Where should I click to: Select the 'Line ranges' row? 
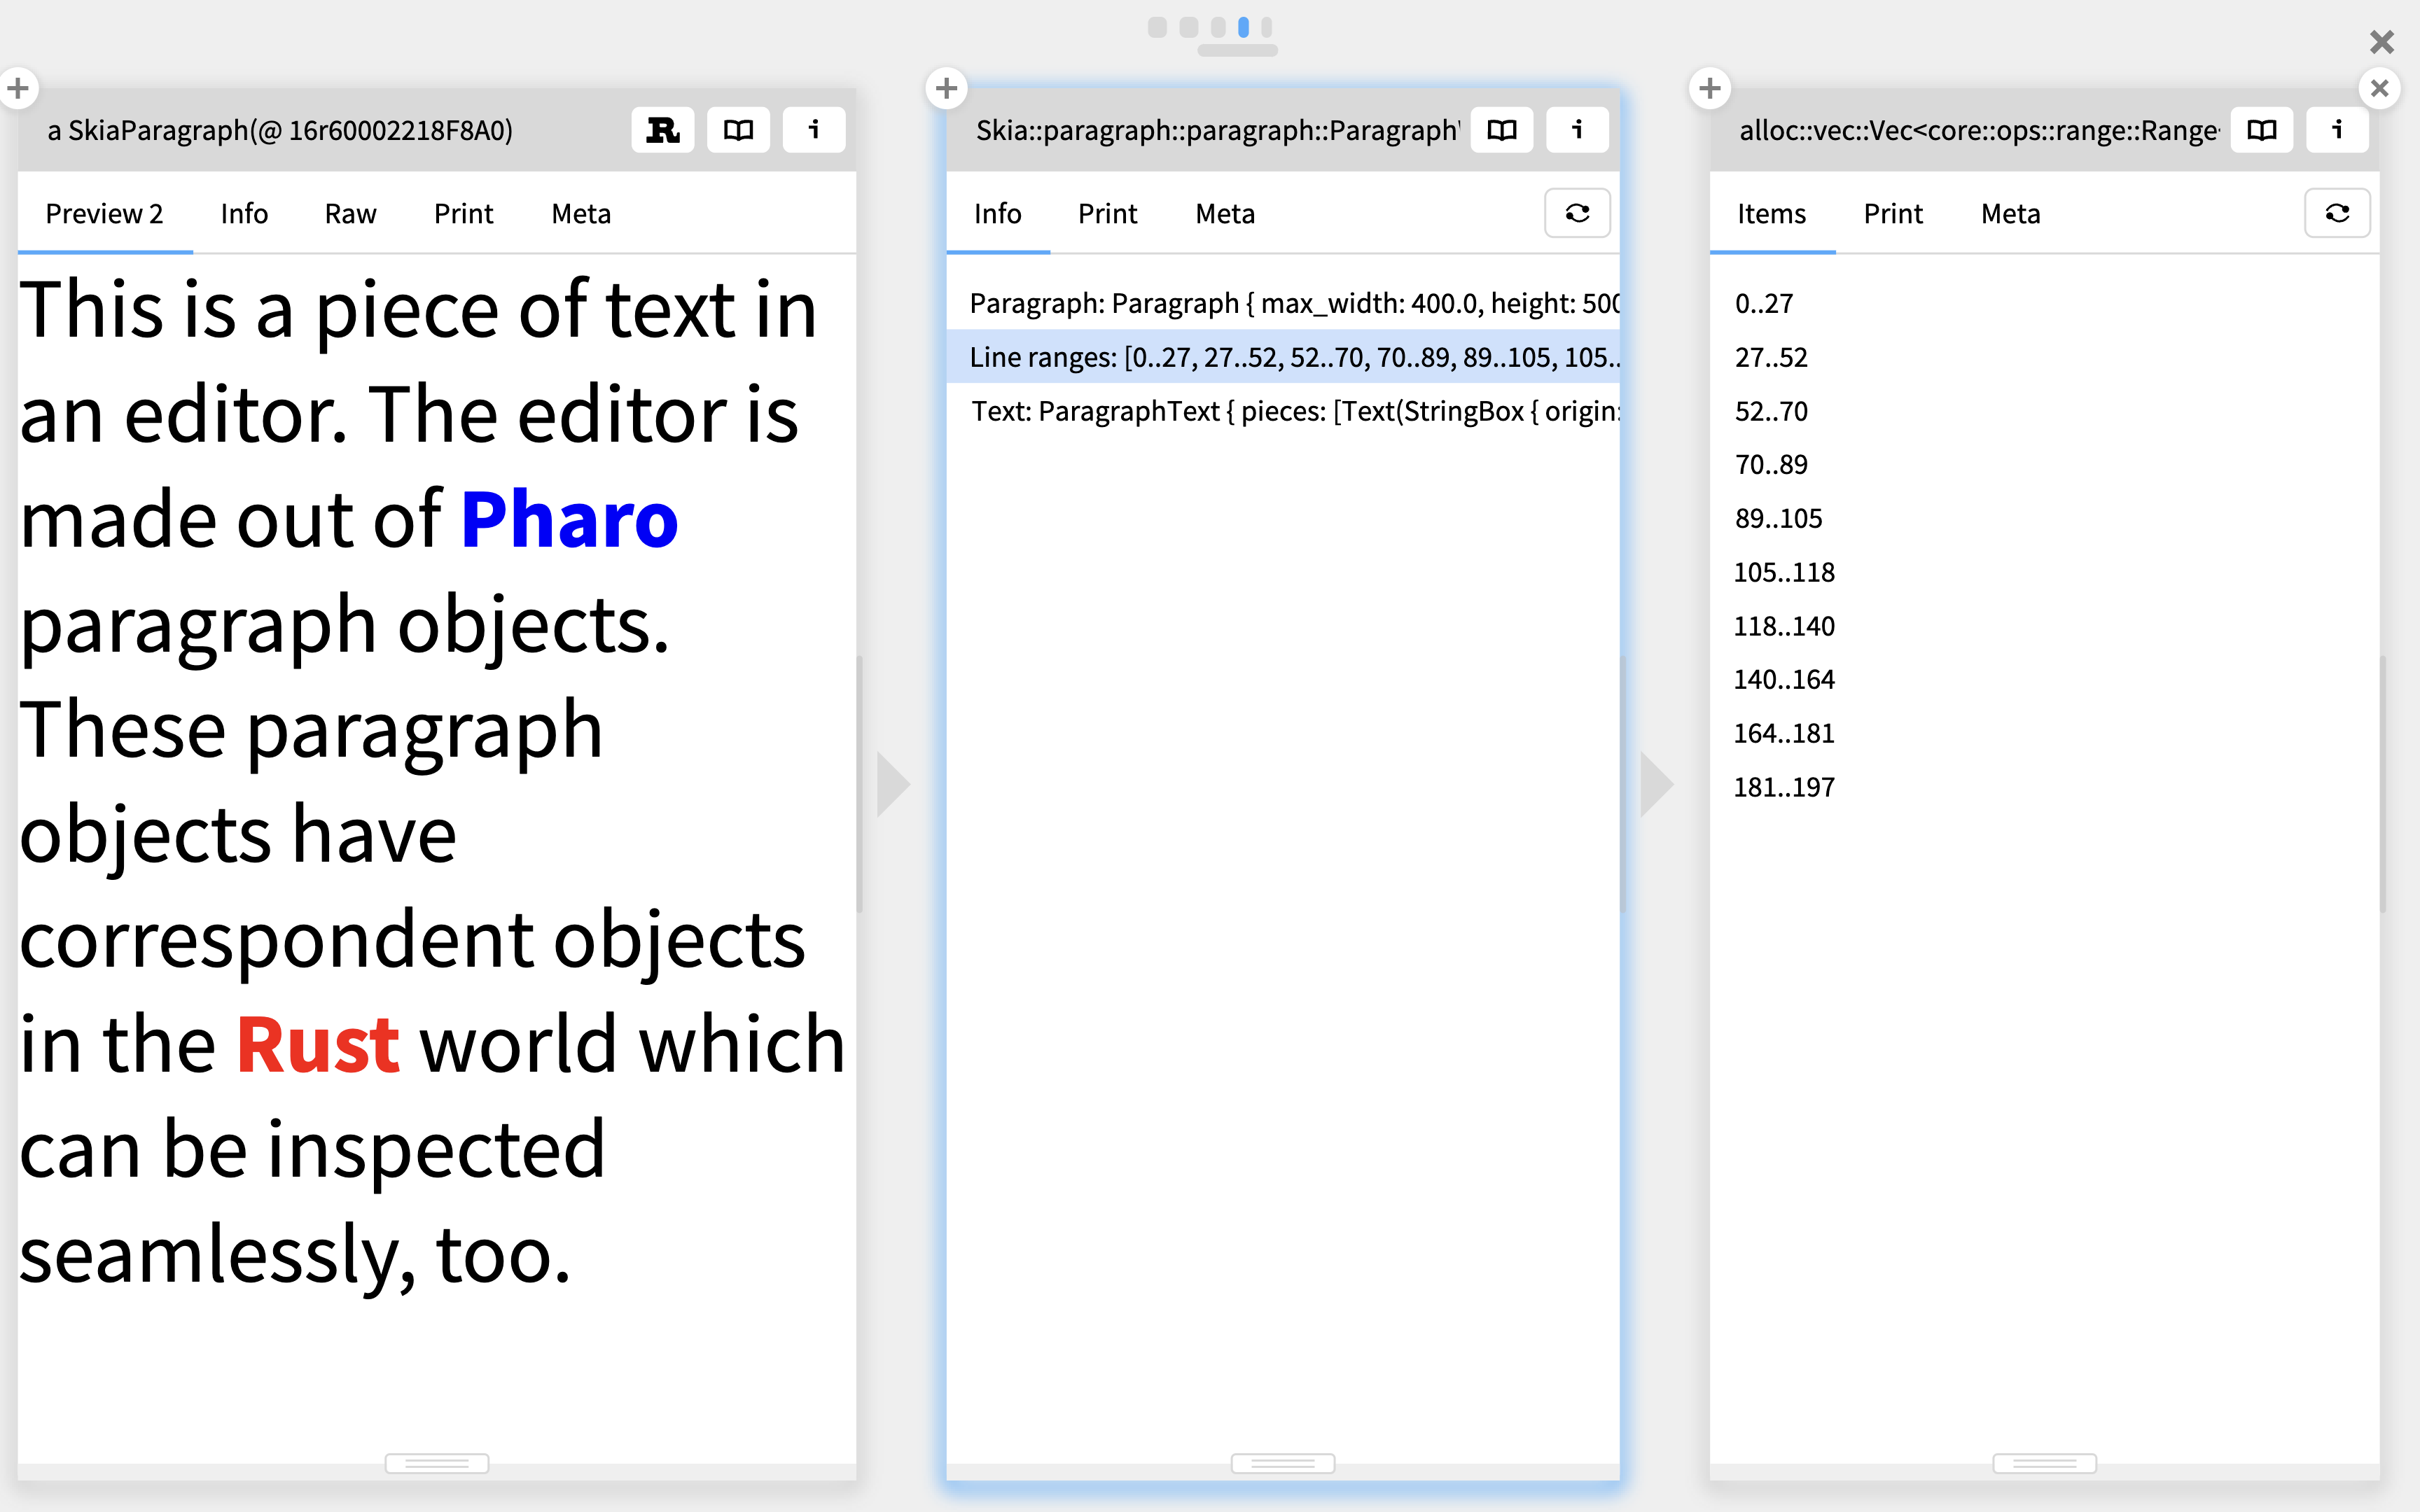[x=1283, y=357]
